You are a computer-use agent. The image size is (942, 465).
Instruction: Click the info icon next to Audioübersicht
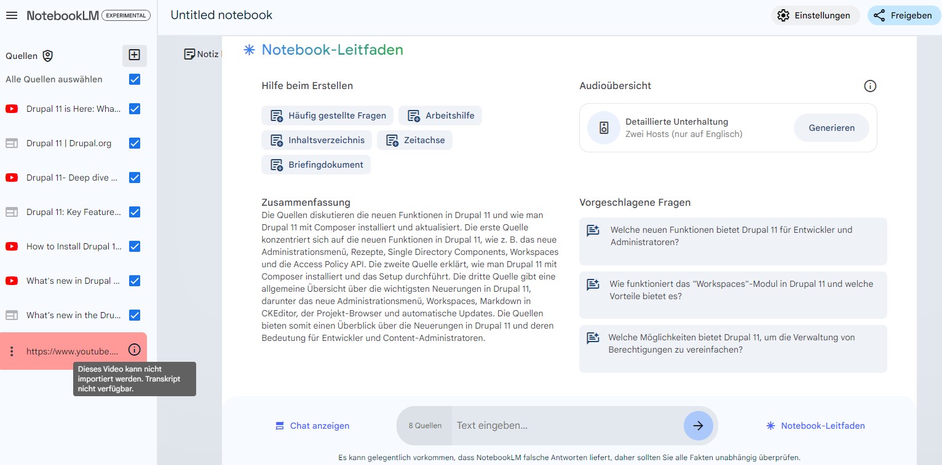pyautogui.click(x=870, y=86)
